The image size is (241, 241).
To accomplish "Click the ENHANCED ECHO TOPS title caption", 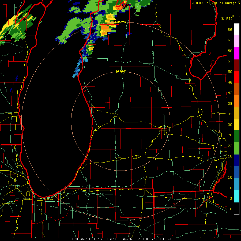I will [x=122, y=239].
